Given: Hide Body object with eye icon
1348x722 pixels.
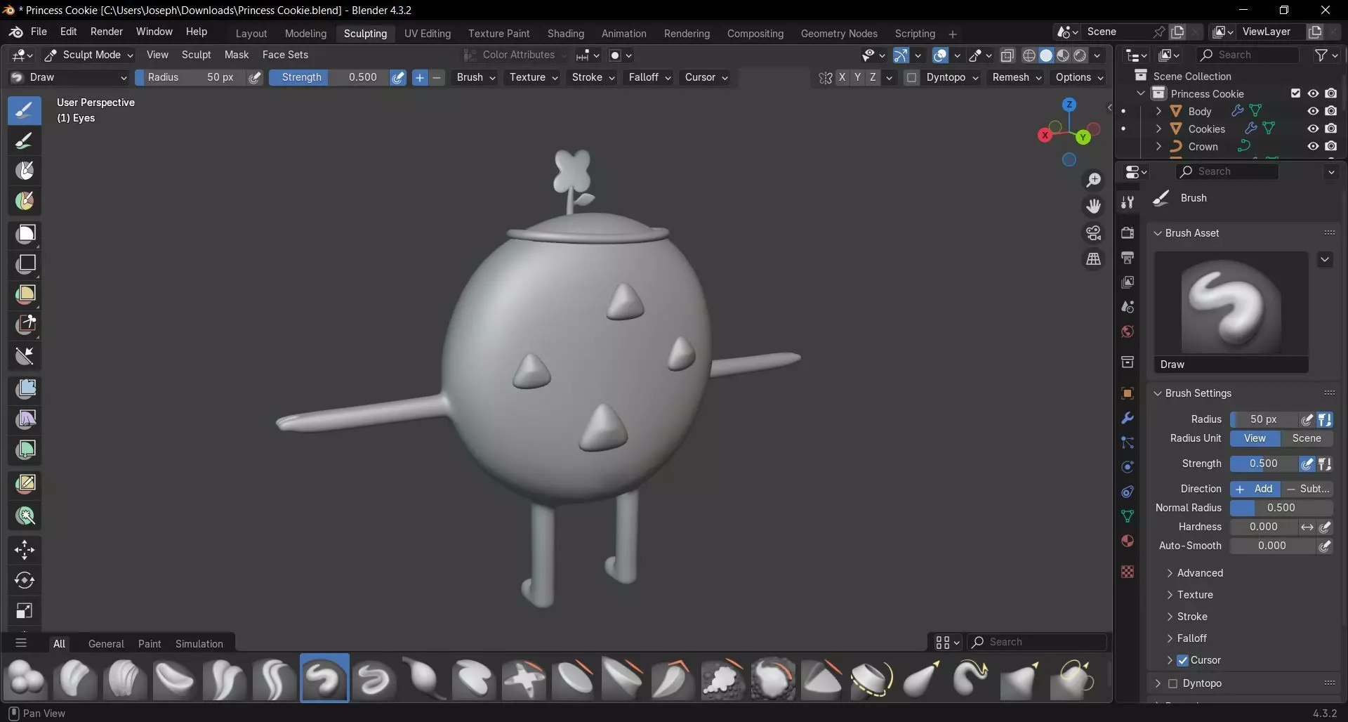Looking at the screenshot, I should [x=1313, y=111].
